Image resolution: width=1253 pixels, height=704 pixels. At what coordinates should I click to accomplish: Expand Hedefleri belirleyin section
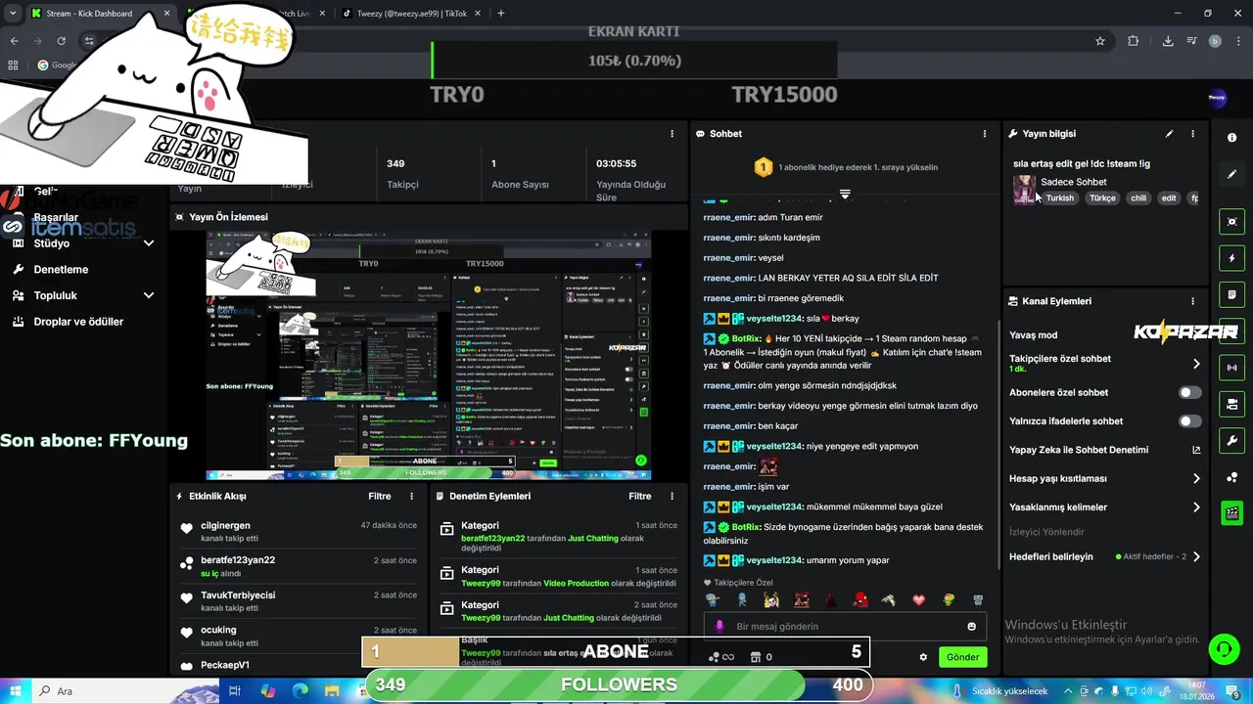[x=1196, y=556]
